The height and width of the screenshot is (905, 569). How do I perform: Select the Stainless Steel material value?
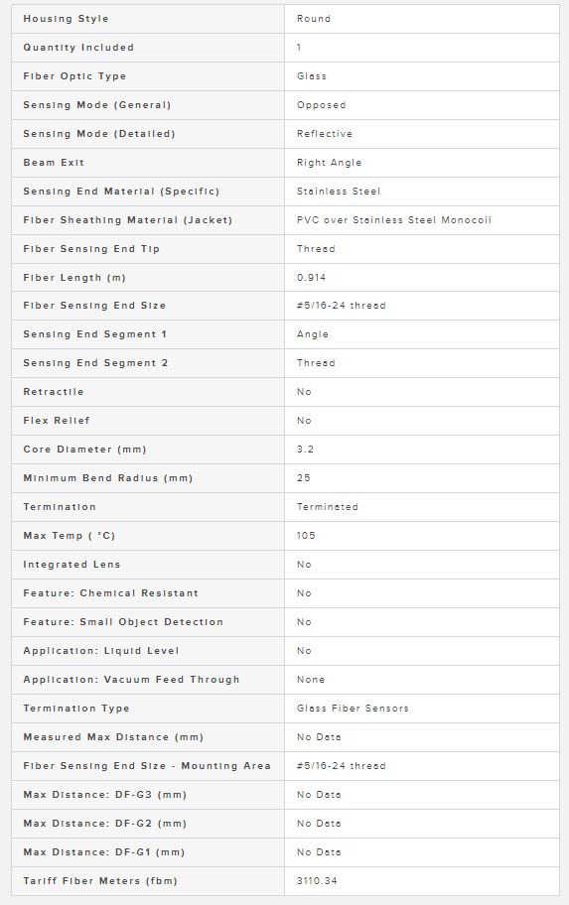click(x=339, y=192)
